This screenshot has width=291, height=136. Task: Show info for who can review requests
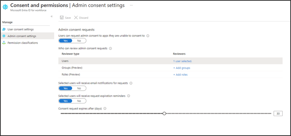point(110,48)
